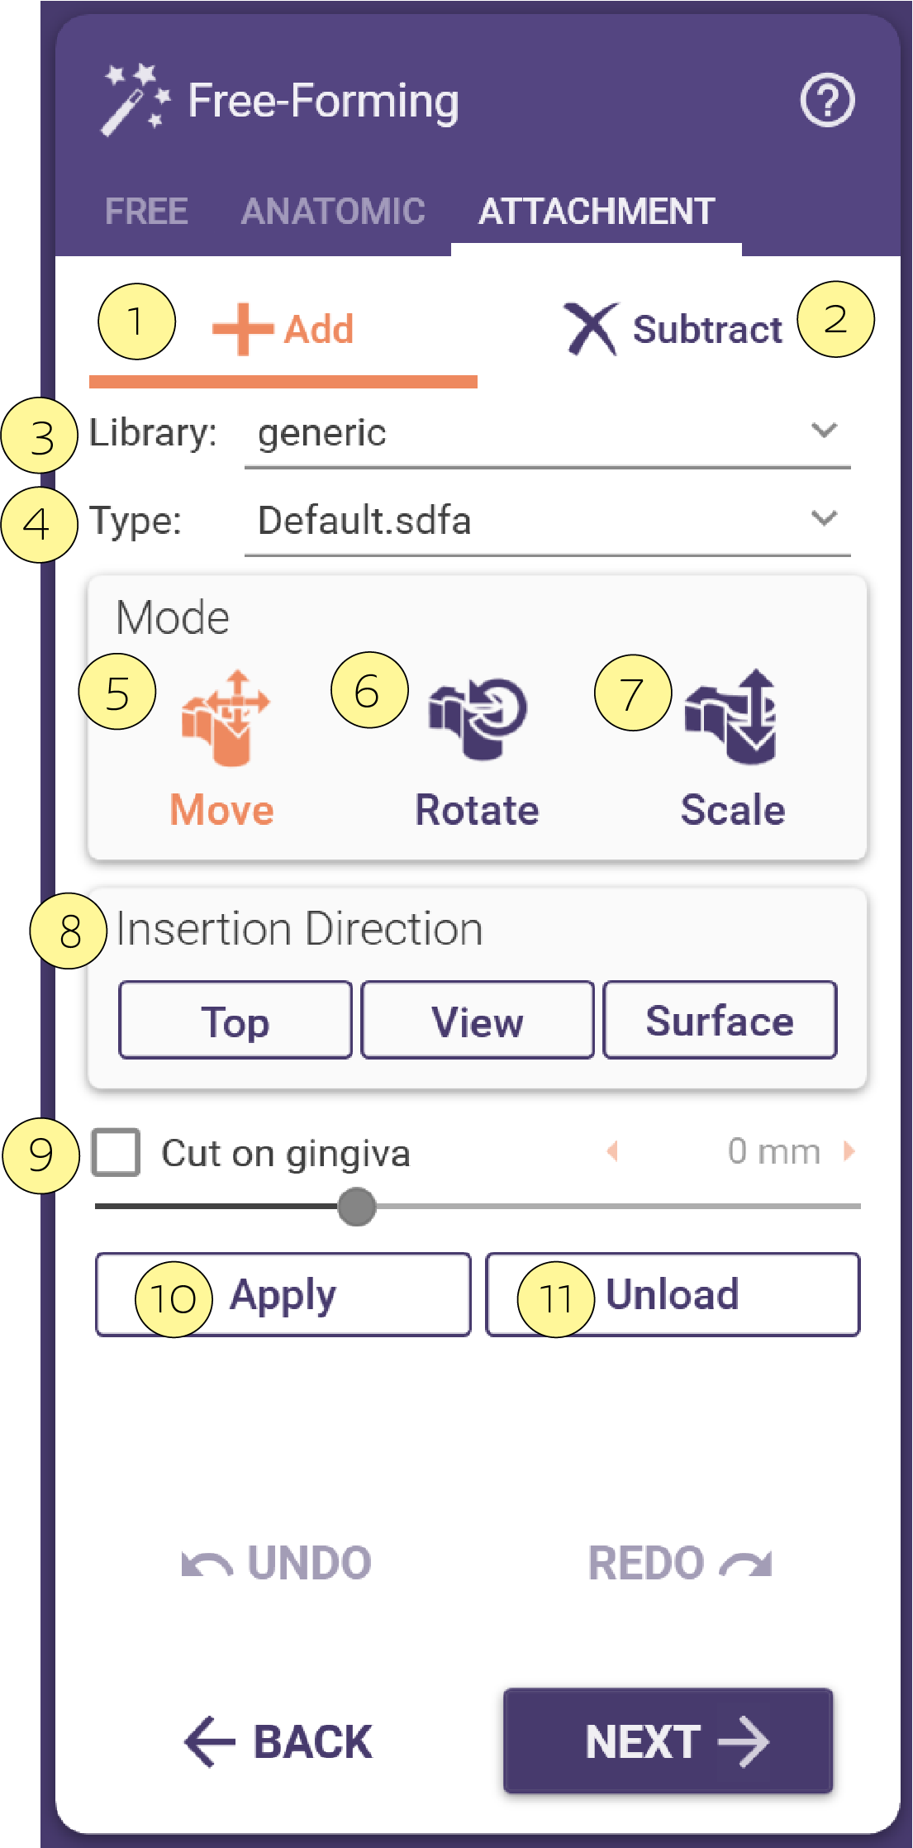Click the Unload button

click(x=673, y=1295)
